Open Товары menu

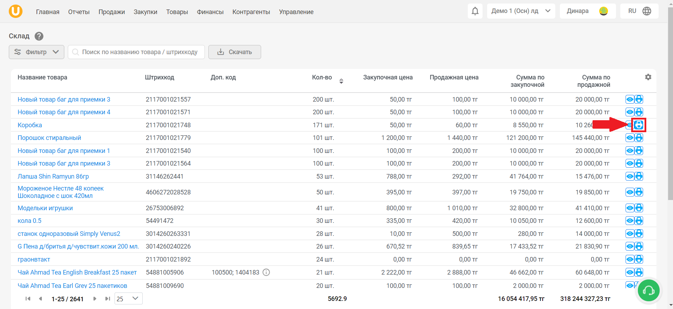[177, 12]
